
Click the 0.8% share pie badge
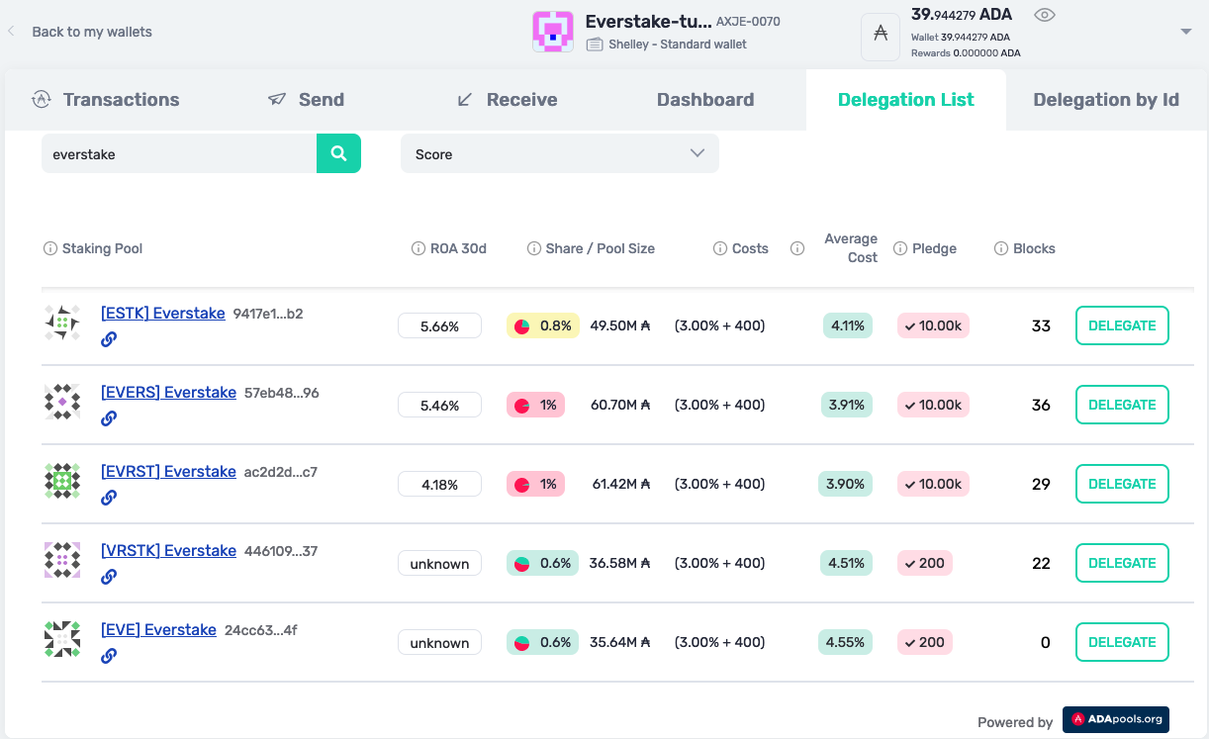543,325
